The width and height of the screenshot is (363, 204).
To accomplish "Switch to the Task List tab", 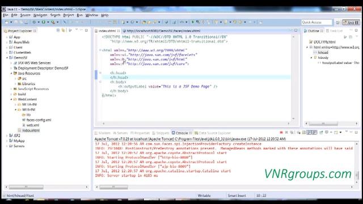I will coord(334,31).
